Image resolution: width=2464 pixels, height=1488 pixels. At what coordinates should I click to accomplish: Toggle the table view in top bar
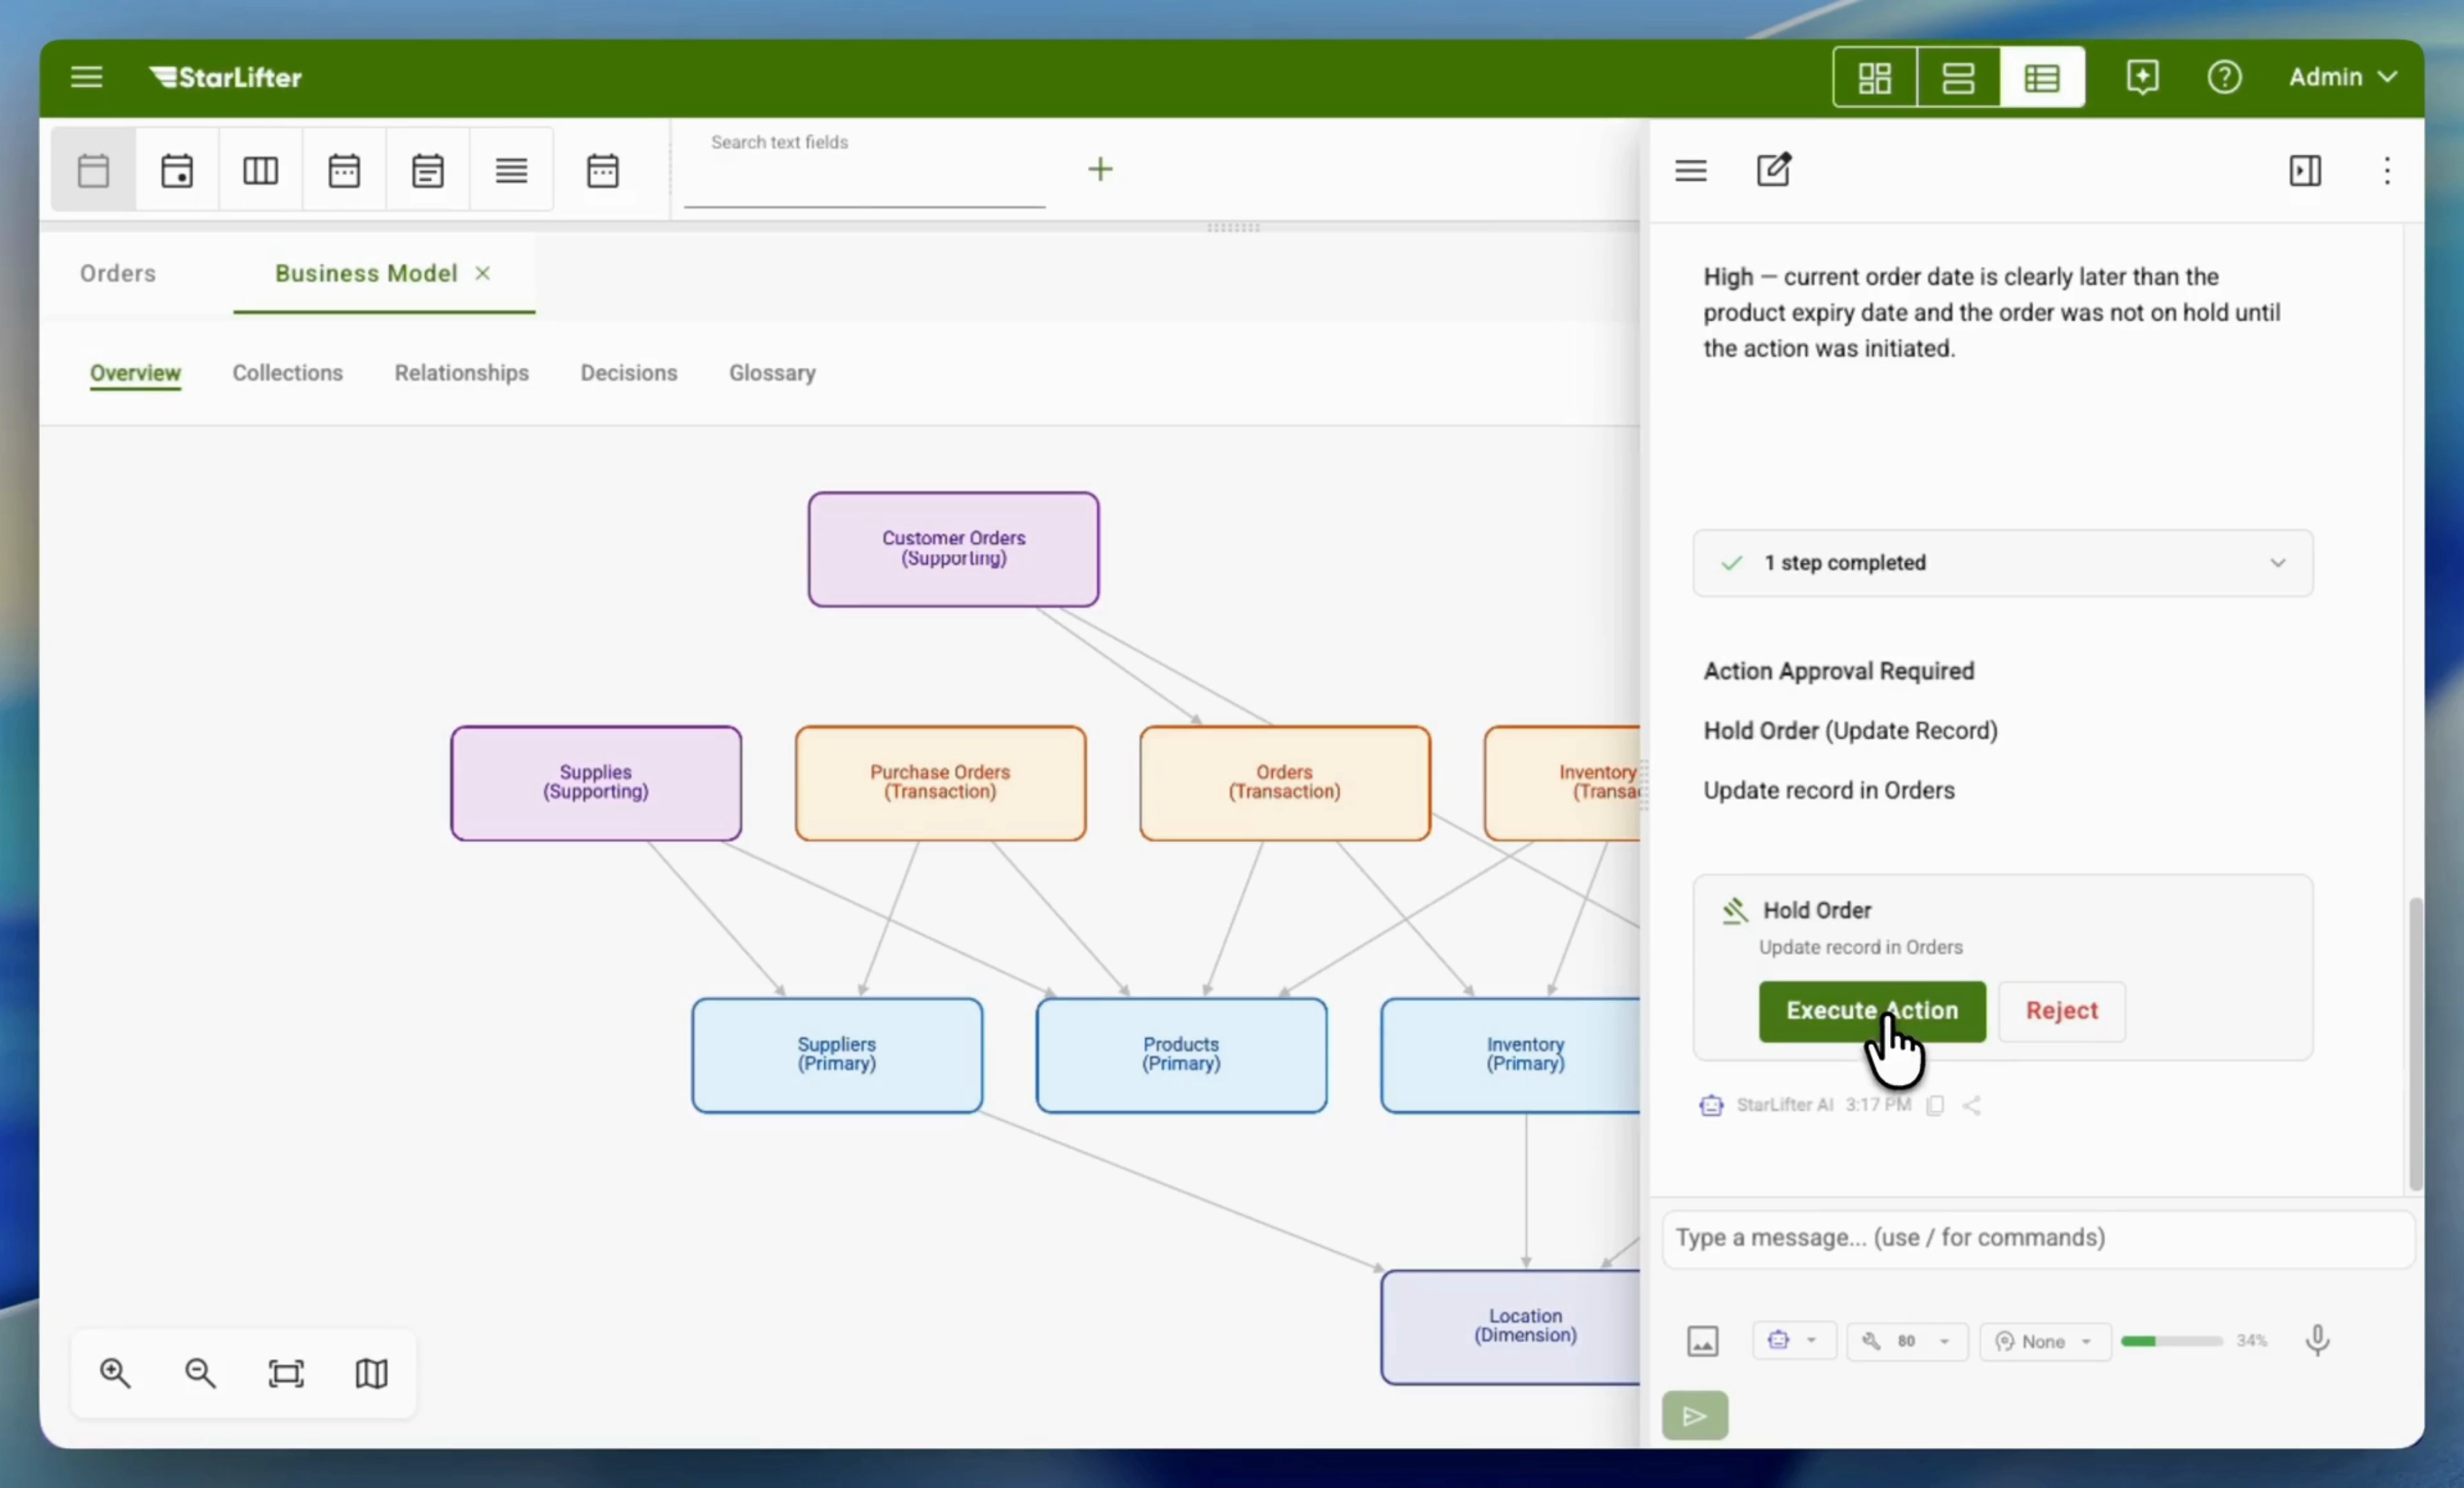2041,77
